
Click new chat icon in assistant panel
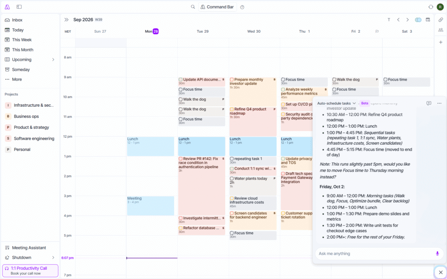point(429,103)
